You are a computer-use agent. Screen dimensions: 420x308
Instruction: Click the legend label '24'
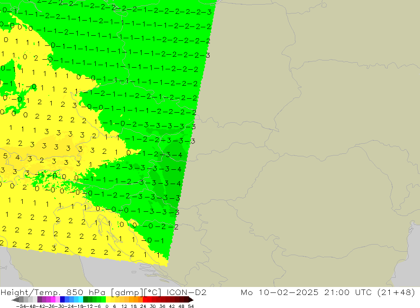[x=143, y=306]
